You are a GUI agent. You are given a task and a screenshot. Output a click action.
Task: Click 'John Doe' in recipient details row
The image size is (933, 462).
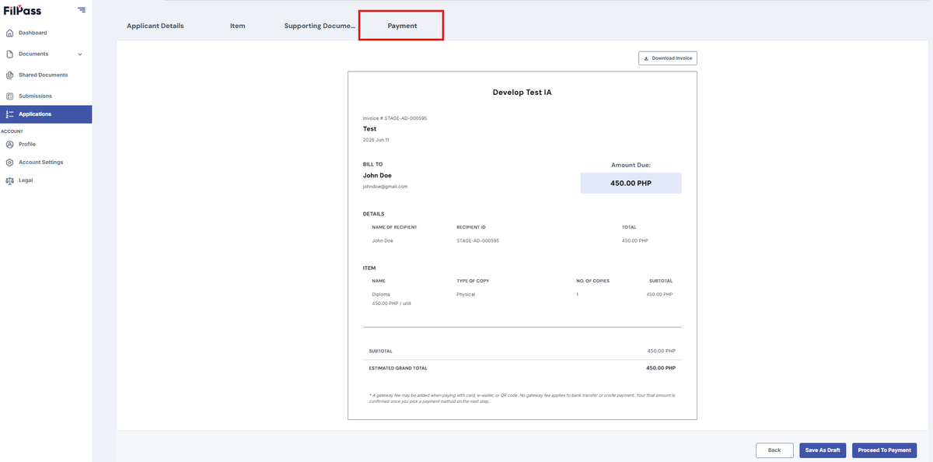point(383,241)
